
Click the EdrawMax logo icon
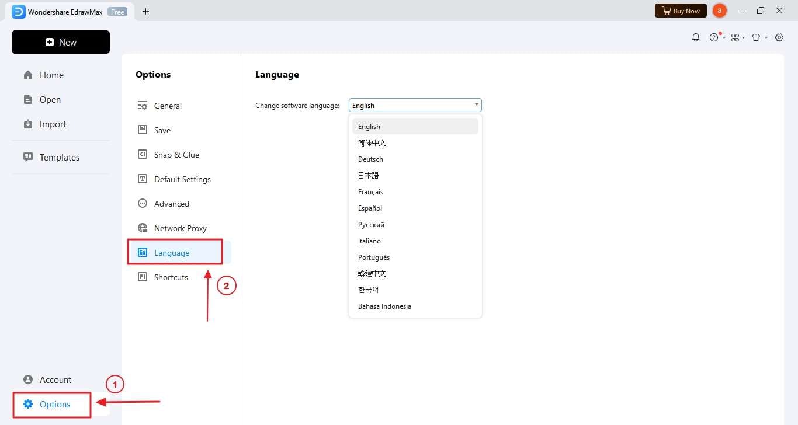coord(19,11)
